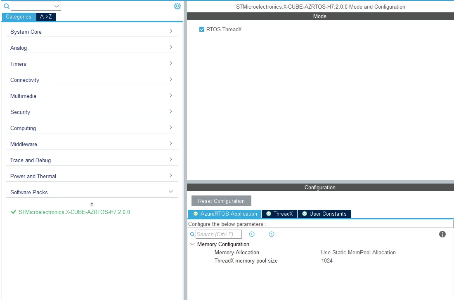The image size is (454, 300).
Task: Expand the Security category
Action: (92, 112)
